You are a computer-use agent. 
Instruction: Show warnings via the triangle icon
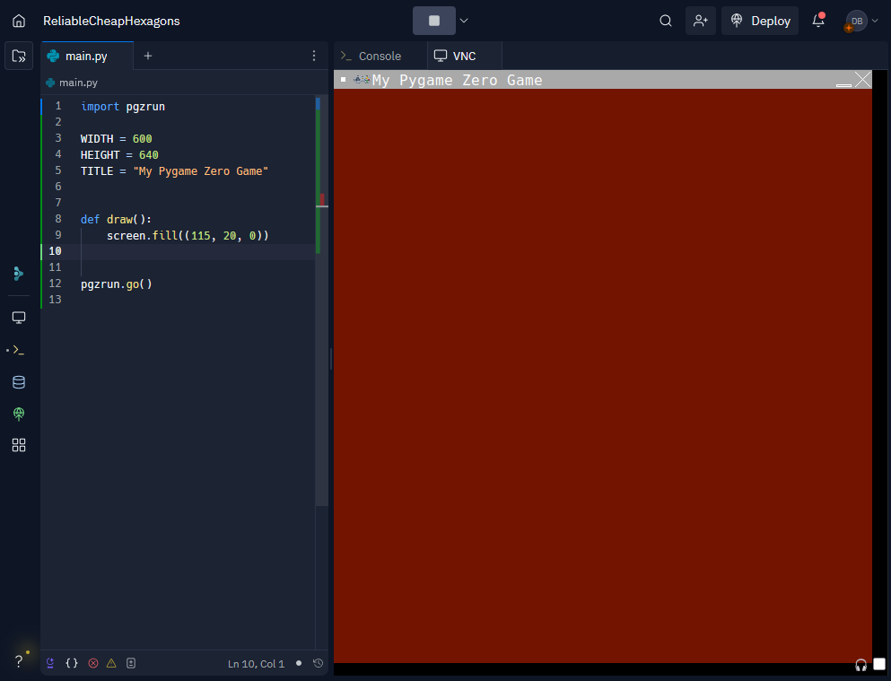coord(111,663)
